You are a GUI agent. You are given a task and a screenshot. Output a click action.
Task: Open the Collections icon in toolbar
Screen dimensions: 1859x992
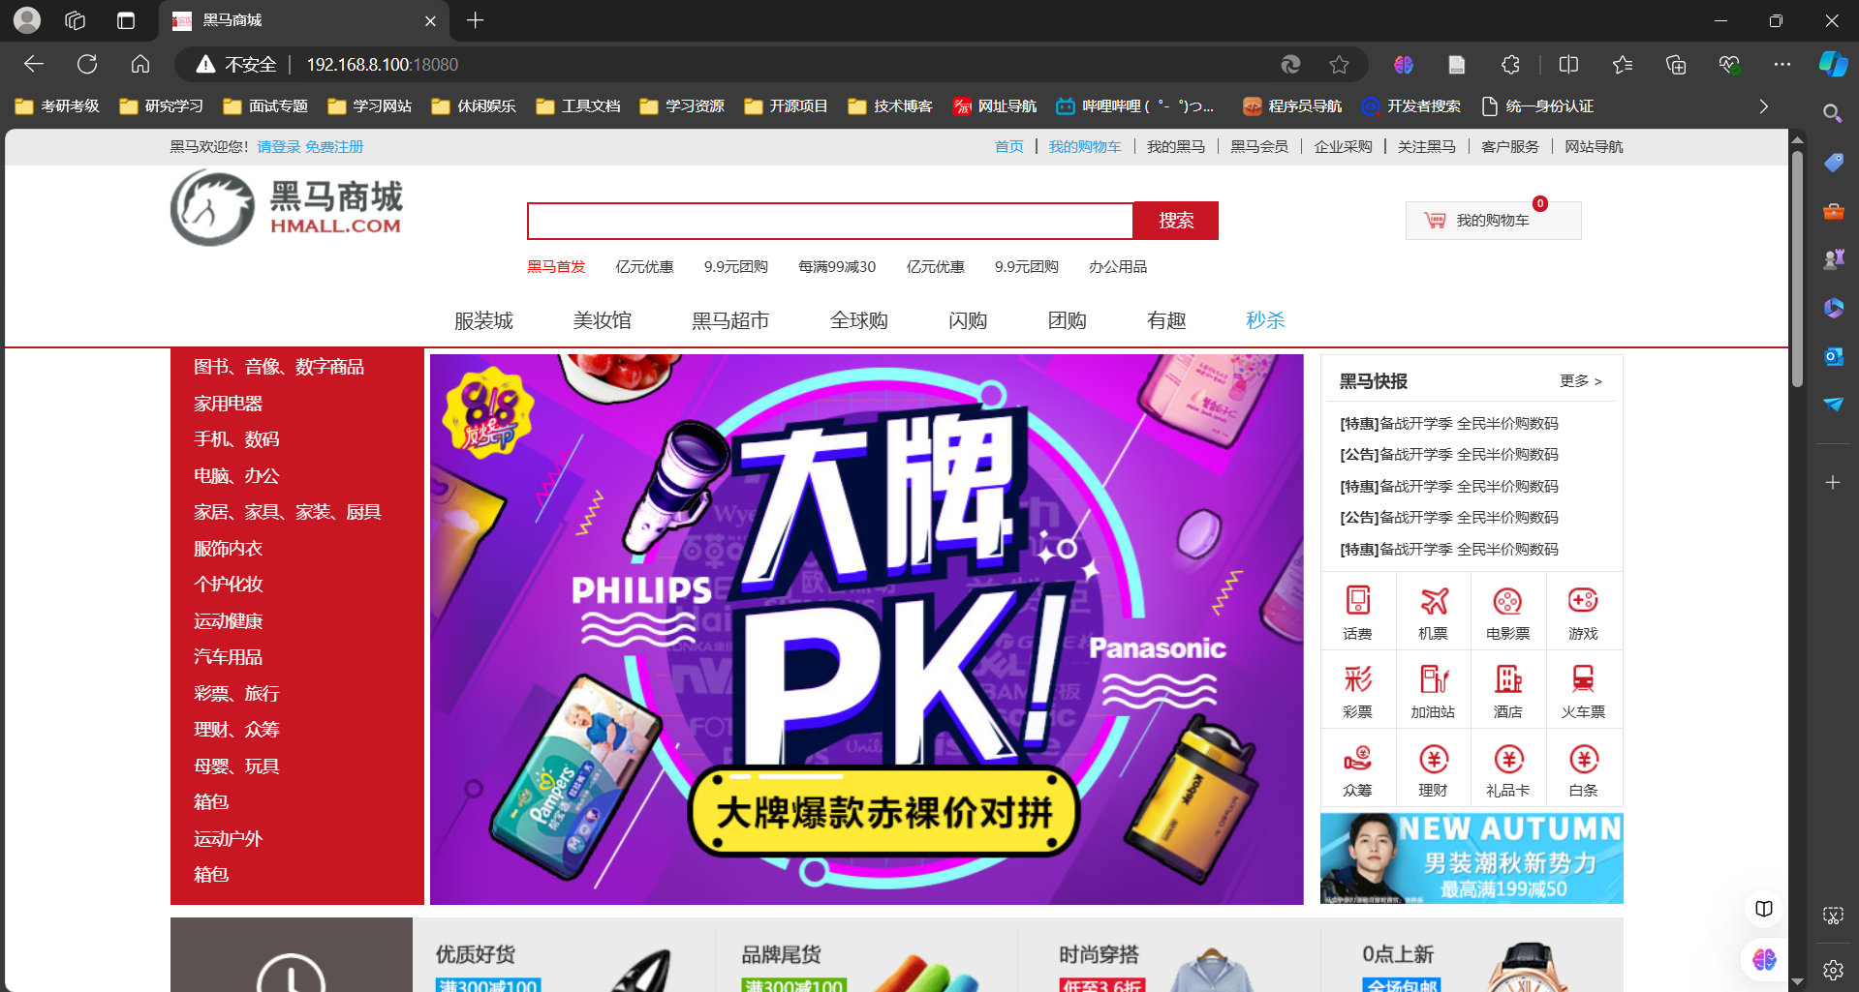tap(1676, 64)
